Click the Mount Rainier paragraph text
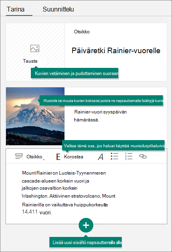The height and width of the screenshot is (252, 172). click(68, 192)
